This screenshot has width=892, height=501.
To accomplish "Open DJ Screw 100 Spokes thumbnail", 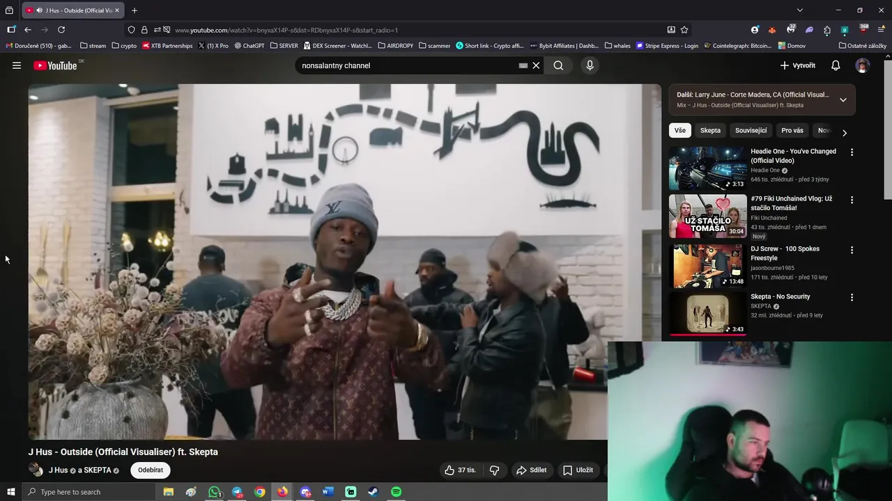I will pos(707,265).
